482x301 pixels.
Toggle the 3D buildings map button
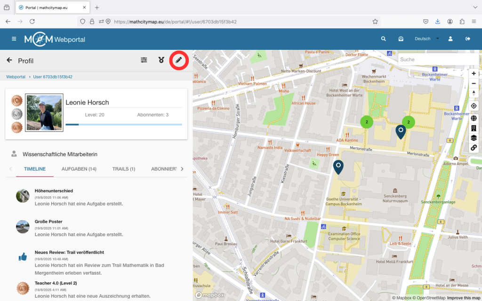pyautogui.click(x=474, y=128)
